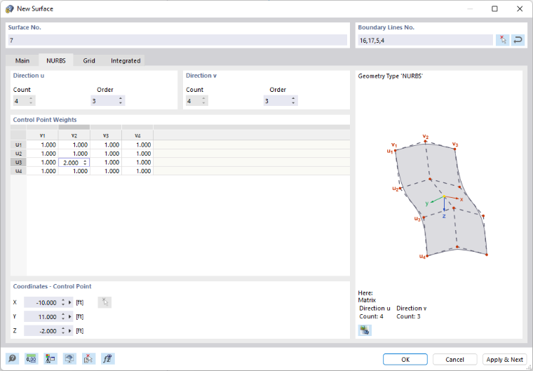Click weight cell at u4, v4
Image resolution: width=533 pixels, height=371 pixels.
click(137, 171)
